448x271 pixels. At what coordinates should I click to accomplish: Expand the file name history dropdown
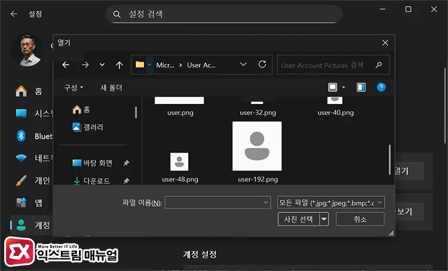265,203
